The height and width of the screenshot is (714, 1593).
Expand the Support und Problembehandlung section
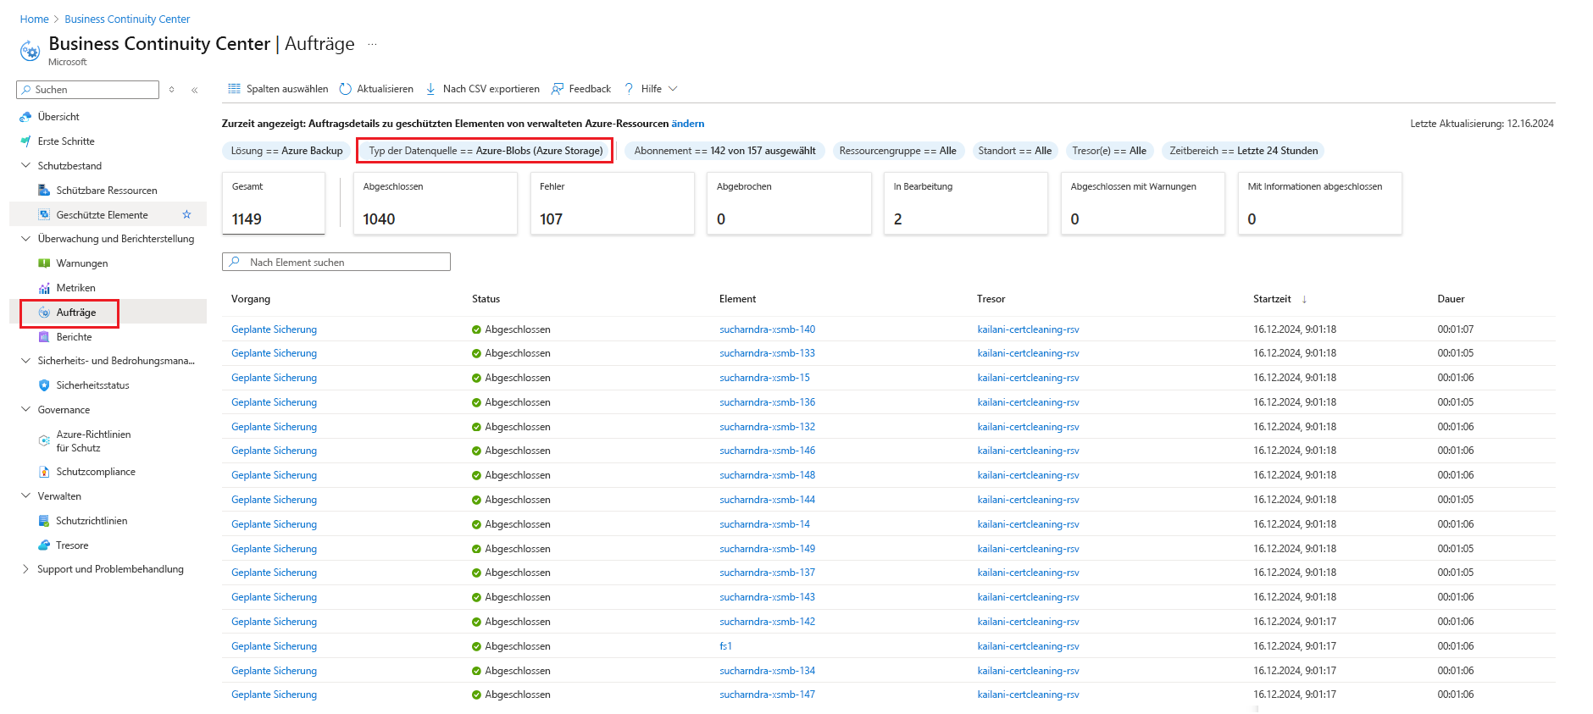click(25, 569)
